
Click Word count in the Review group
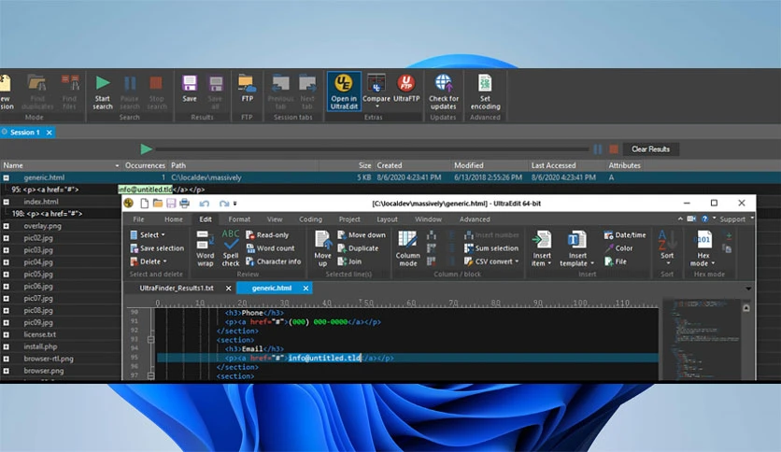(270, 247)
